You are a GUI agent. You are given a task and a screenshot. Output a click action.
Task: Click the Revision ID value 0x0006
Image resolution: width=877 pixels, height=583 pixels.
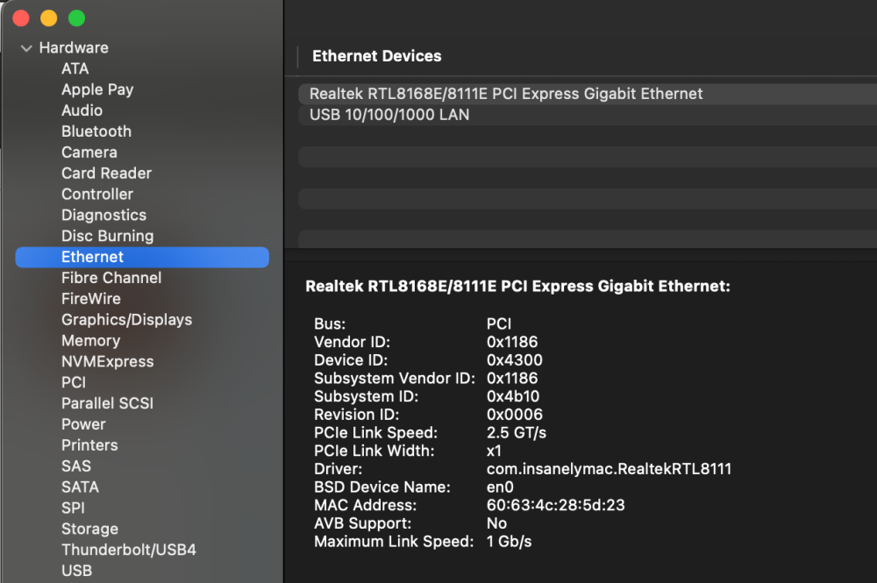point(515,415)
